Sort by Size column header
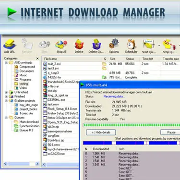180x180 pixels. pos(116,59)
